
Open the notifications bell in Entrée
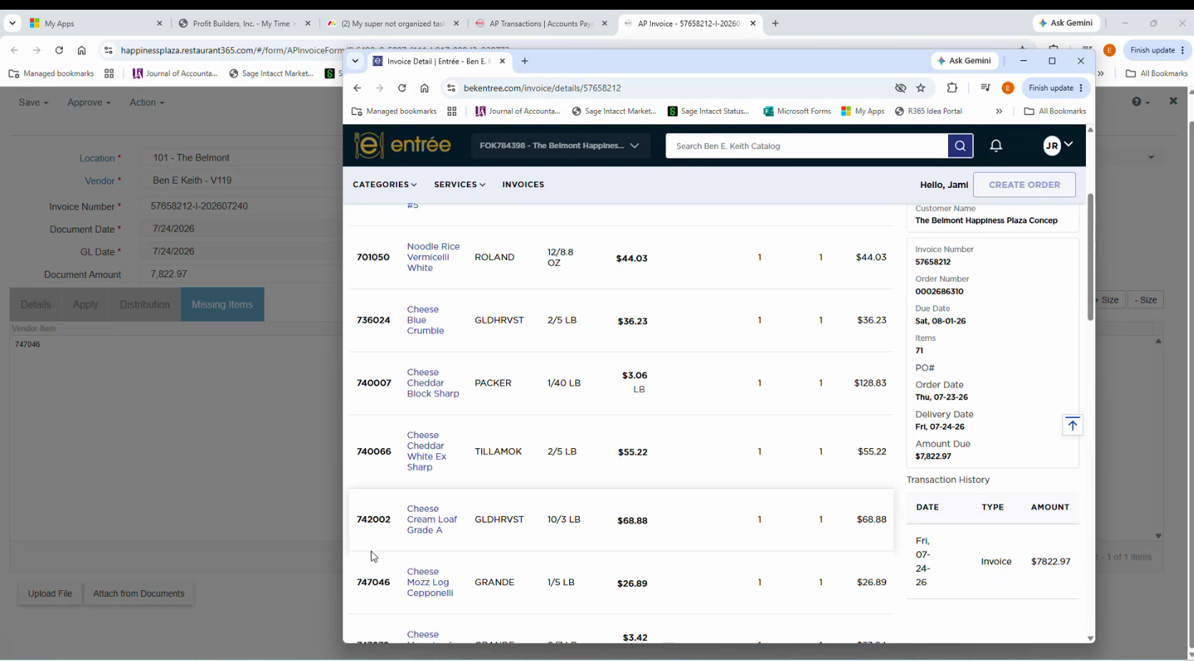point(996,146)
